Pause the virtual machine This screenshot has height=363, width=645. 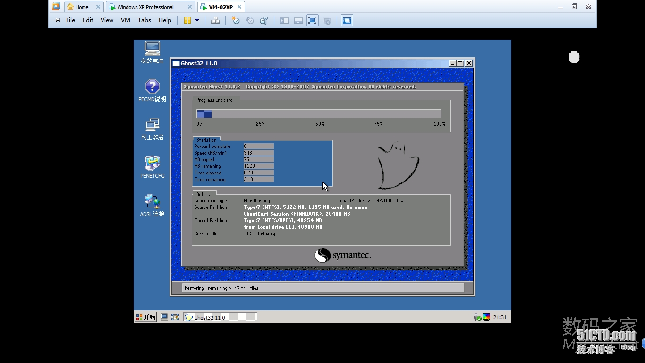(x=187, y=20)
